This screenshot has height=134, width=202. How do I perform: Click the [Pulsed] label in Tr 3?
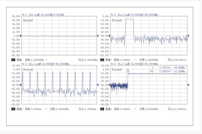(28, 70)
